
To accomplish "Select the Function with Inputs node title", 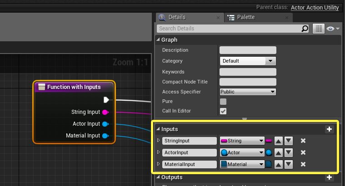I will coord(74,87).
